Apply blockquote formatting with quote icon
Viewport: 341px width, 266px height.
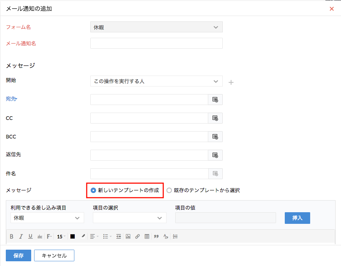click(156, 236)
